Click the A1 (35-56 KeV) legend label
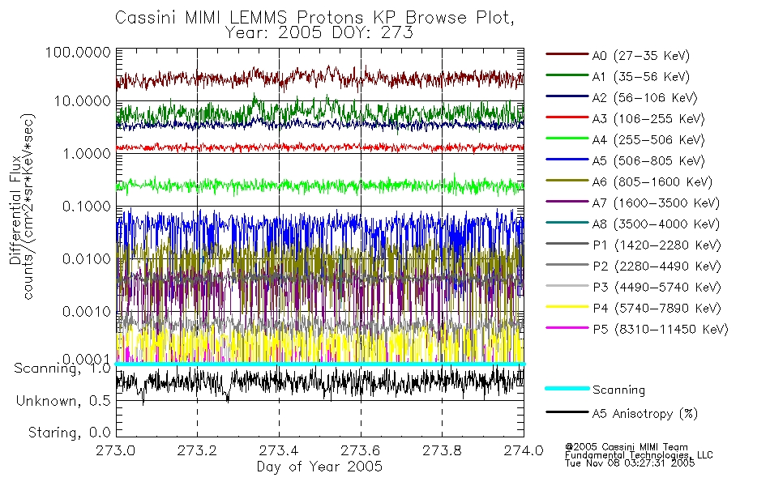The height and width of the screenshot is (486, 770). pyautogui.click(x=641, y=77)
